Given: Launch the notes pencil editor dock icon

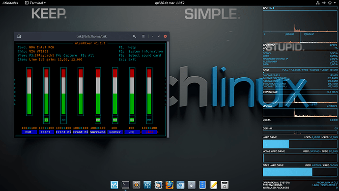Looking at the screenshot, I should [214, 185].
